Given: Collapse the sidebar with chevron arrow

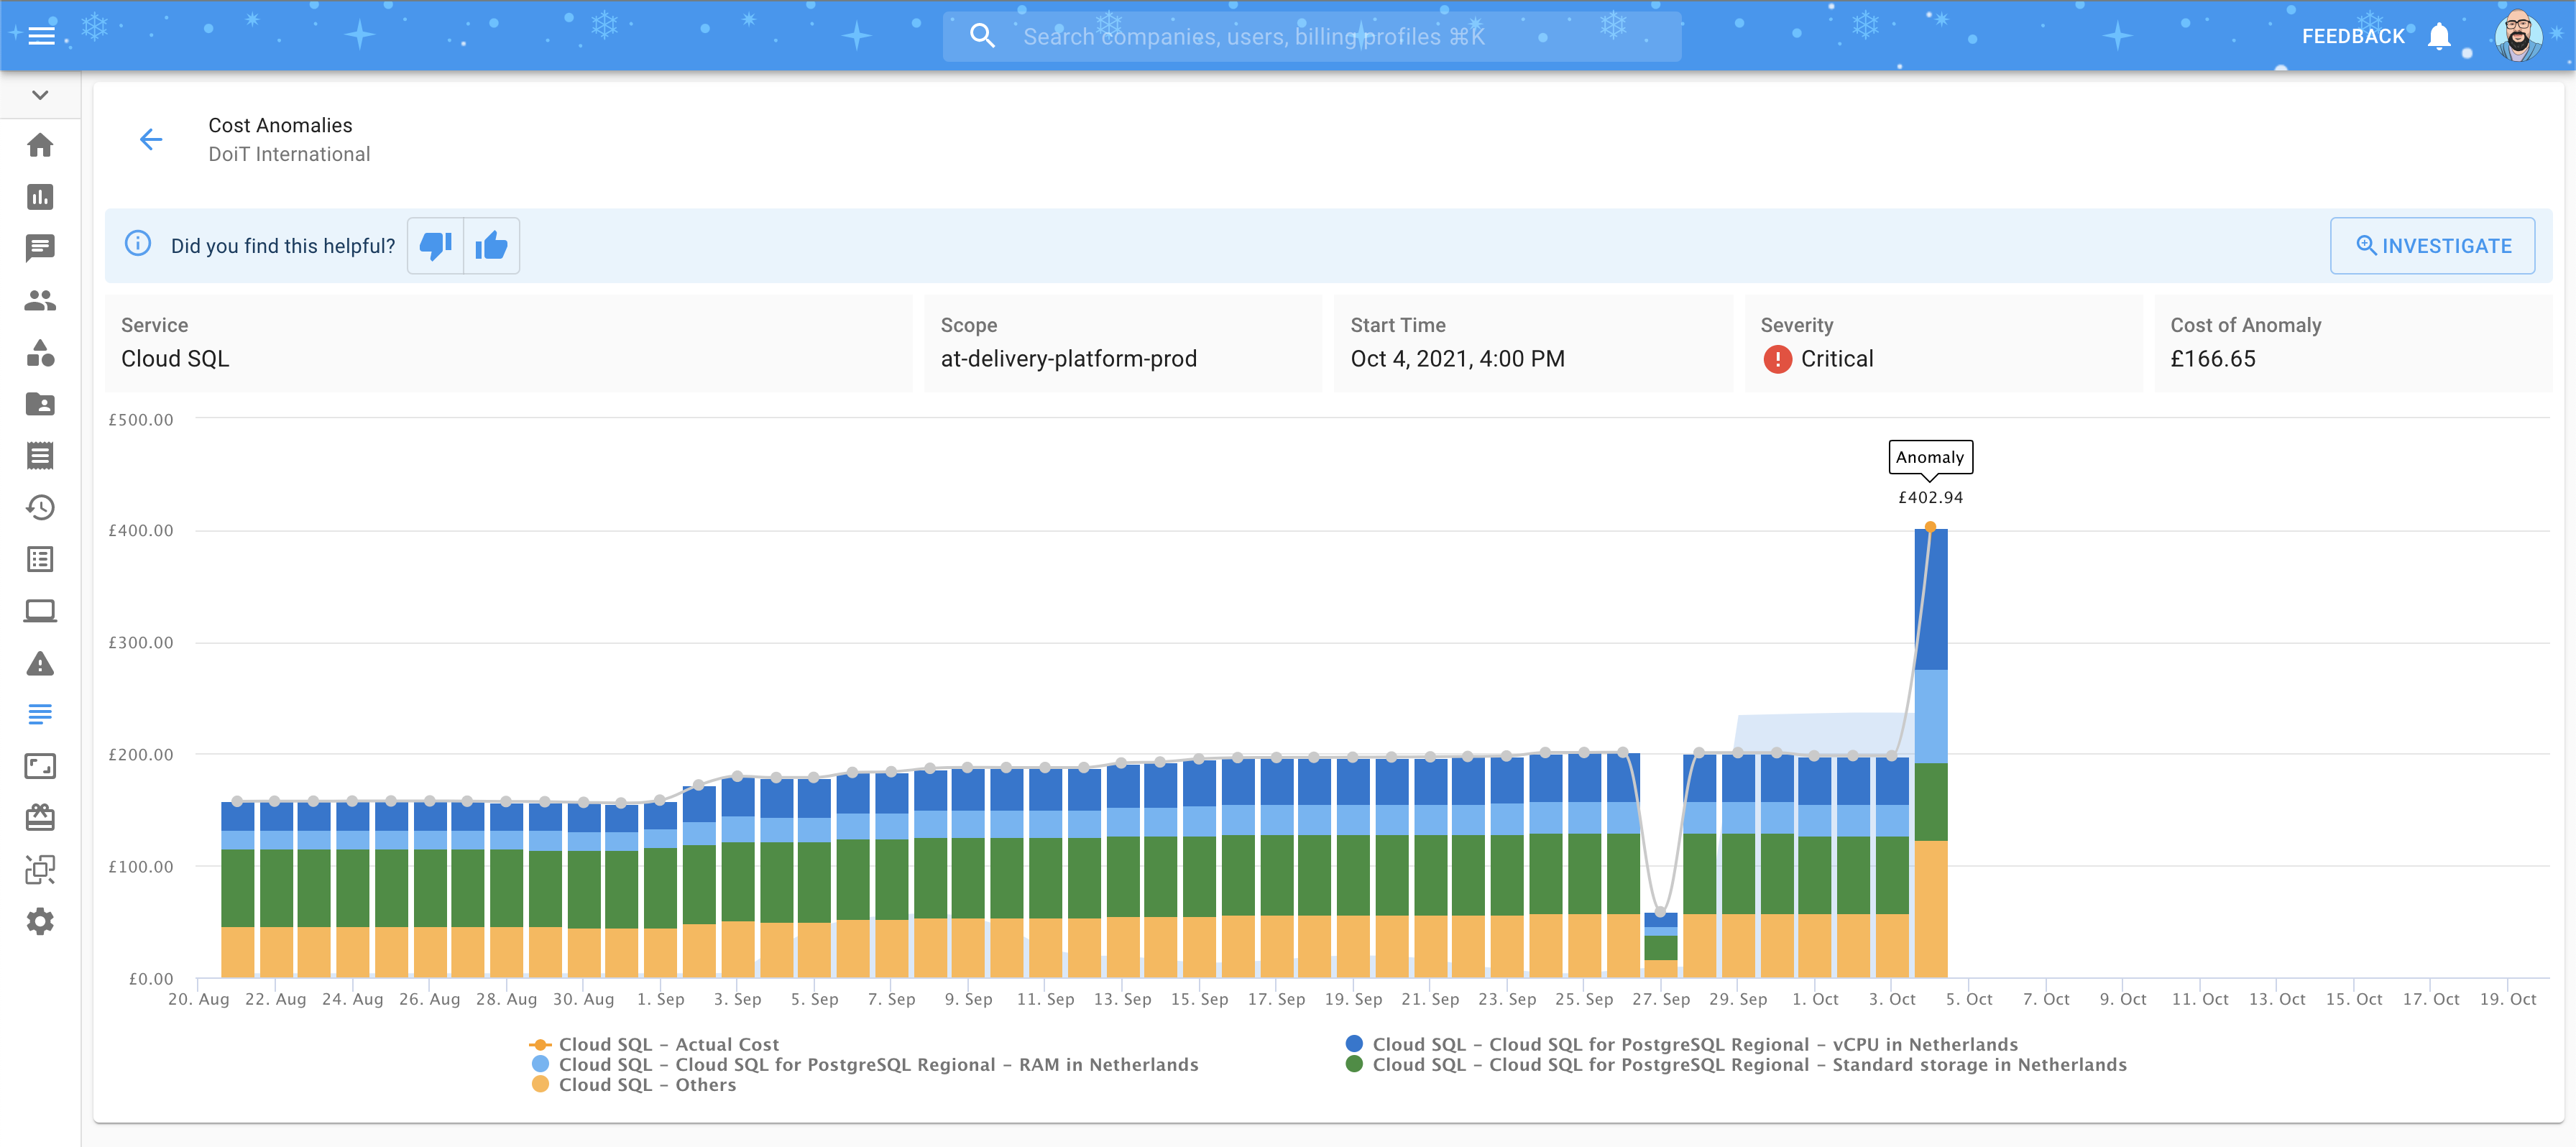Looking at the screenshot, I should (40, 95).
